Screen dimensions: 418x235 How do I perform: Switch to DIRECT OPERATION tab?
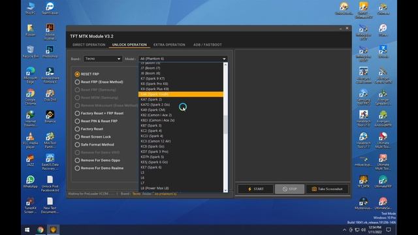[x=89, y=45]
